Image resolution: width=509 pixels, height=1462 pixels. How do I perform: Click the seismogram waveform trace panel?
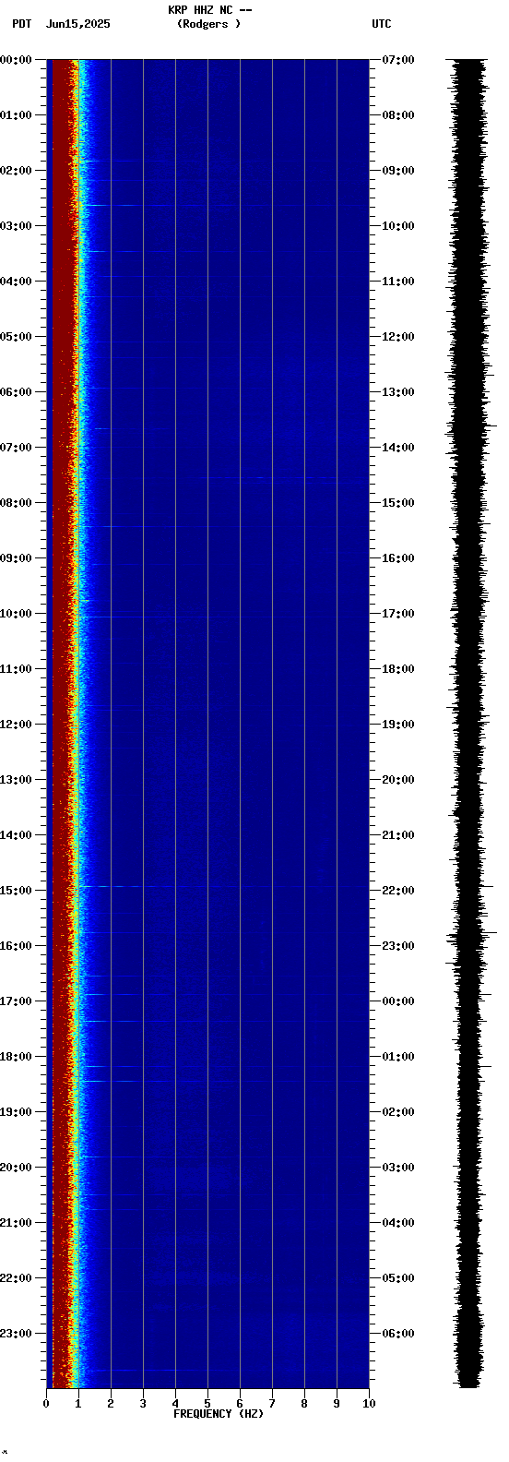point(470,724)
